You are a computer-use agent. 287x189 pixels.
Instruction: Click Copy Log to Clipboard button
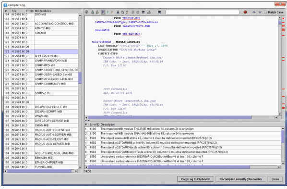[x=195, y=179]
